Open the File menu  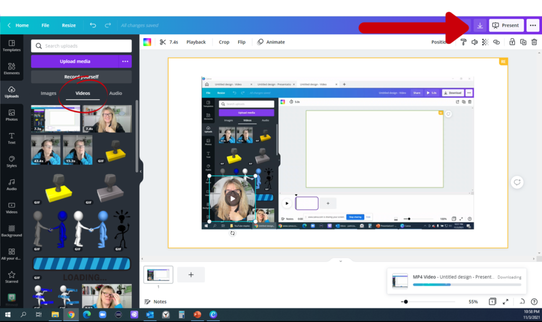(45, 25)
